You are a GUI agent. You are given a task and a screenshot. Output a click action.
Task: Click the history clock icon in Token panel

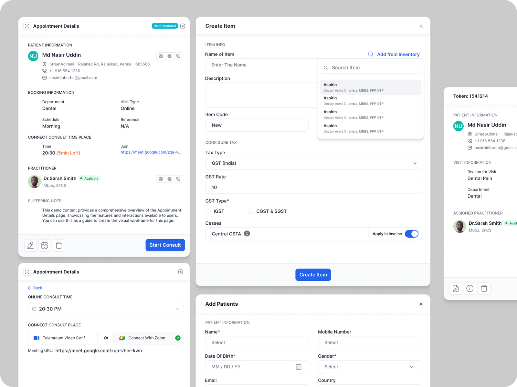click(470, 289)
